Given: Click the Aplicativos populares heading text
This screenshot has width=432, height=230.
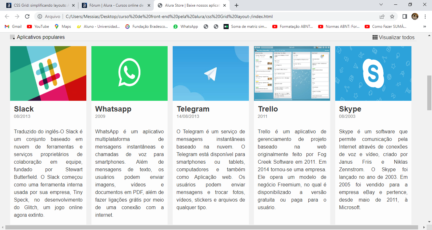Looking at the screenshot, I should pyautogui.click(x=41, y=37).
